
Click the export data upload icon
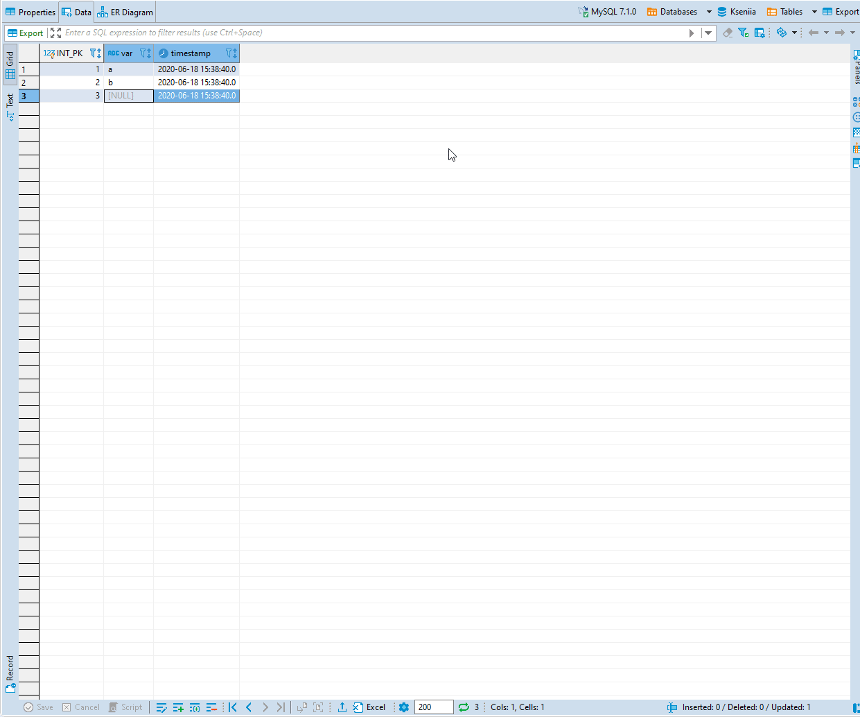point(342,707)
